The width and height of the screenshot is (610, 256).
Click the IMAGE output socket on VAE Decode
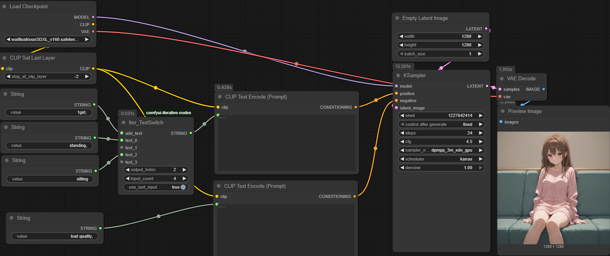(544, 89)
